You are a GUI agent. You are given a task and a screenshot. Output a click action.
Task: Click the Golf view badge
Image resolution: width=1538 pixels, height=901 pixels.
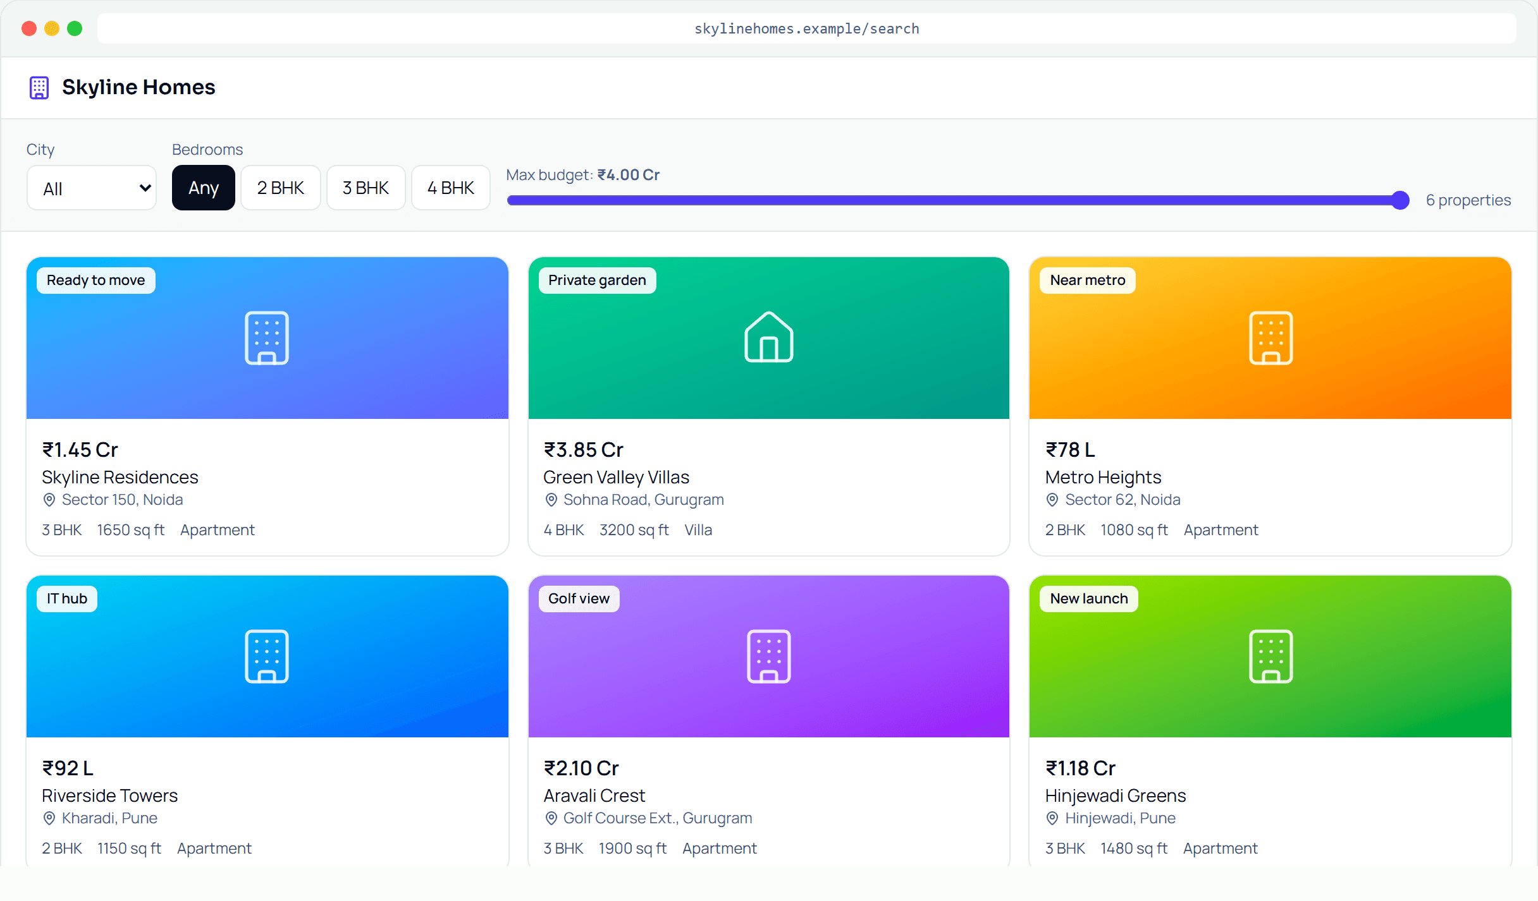(x=579, y=599)
